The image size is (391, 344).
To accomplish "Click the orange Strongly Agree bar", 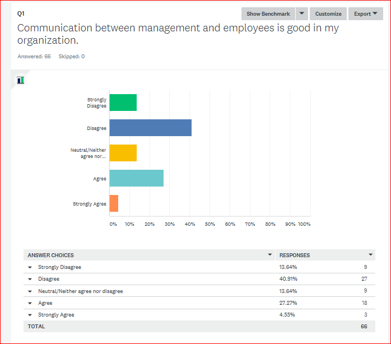I will (x=114, y=203).
